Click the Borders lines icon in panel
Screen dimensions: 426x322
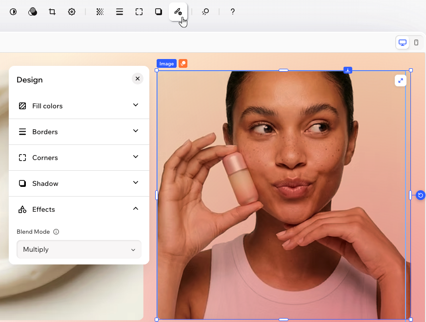(x=22, y=132)
